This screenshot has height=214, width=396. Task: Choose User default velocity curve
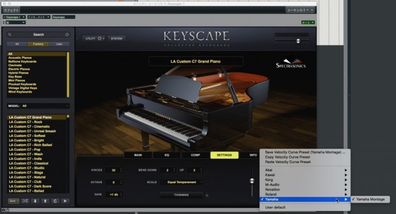tap(305, 207)
